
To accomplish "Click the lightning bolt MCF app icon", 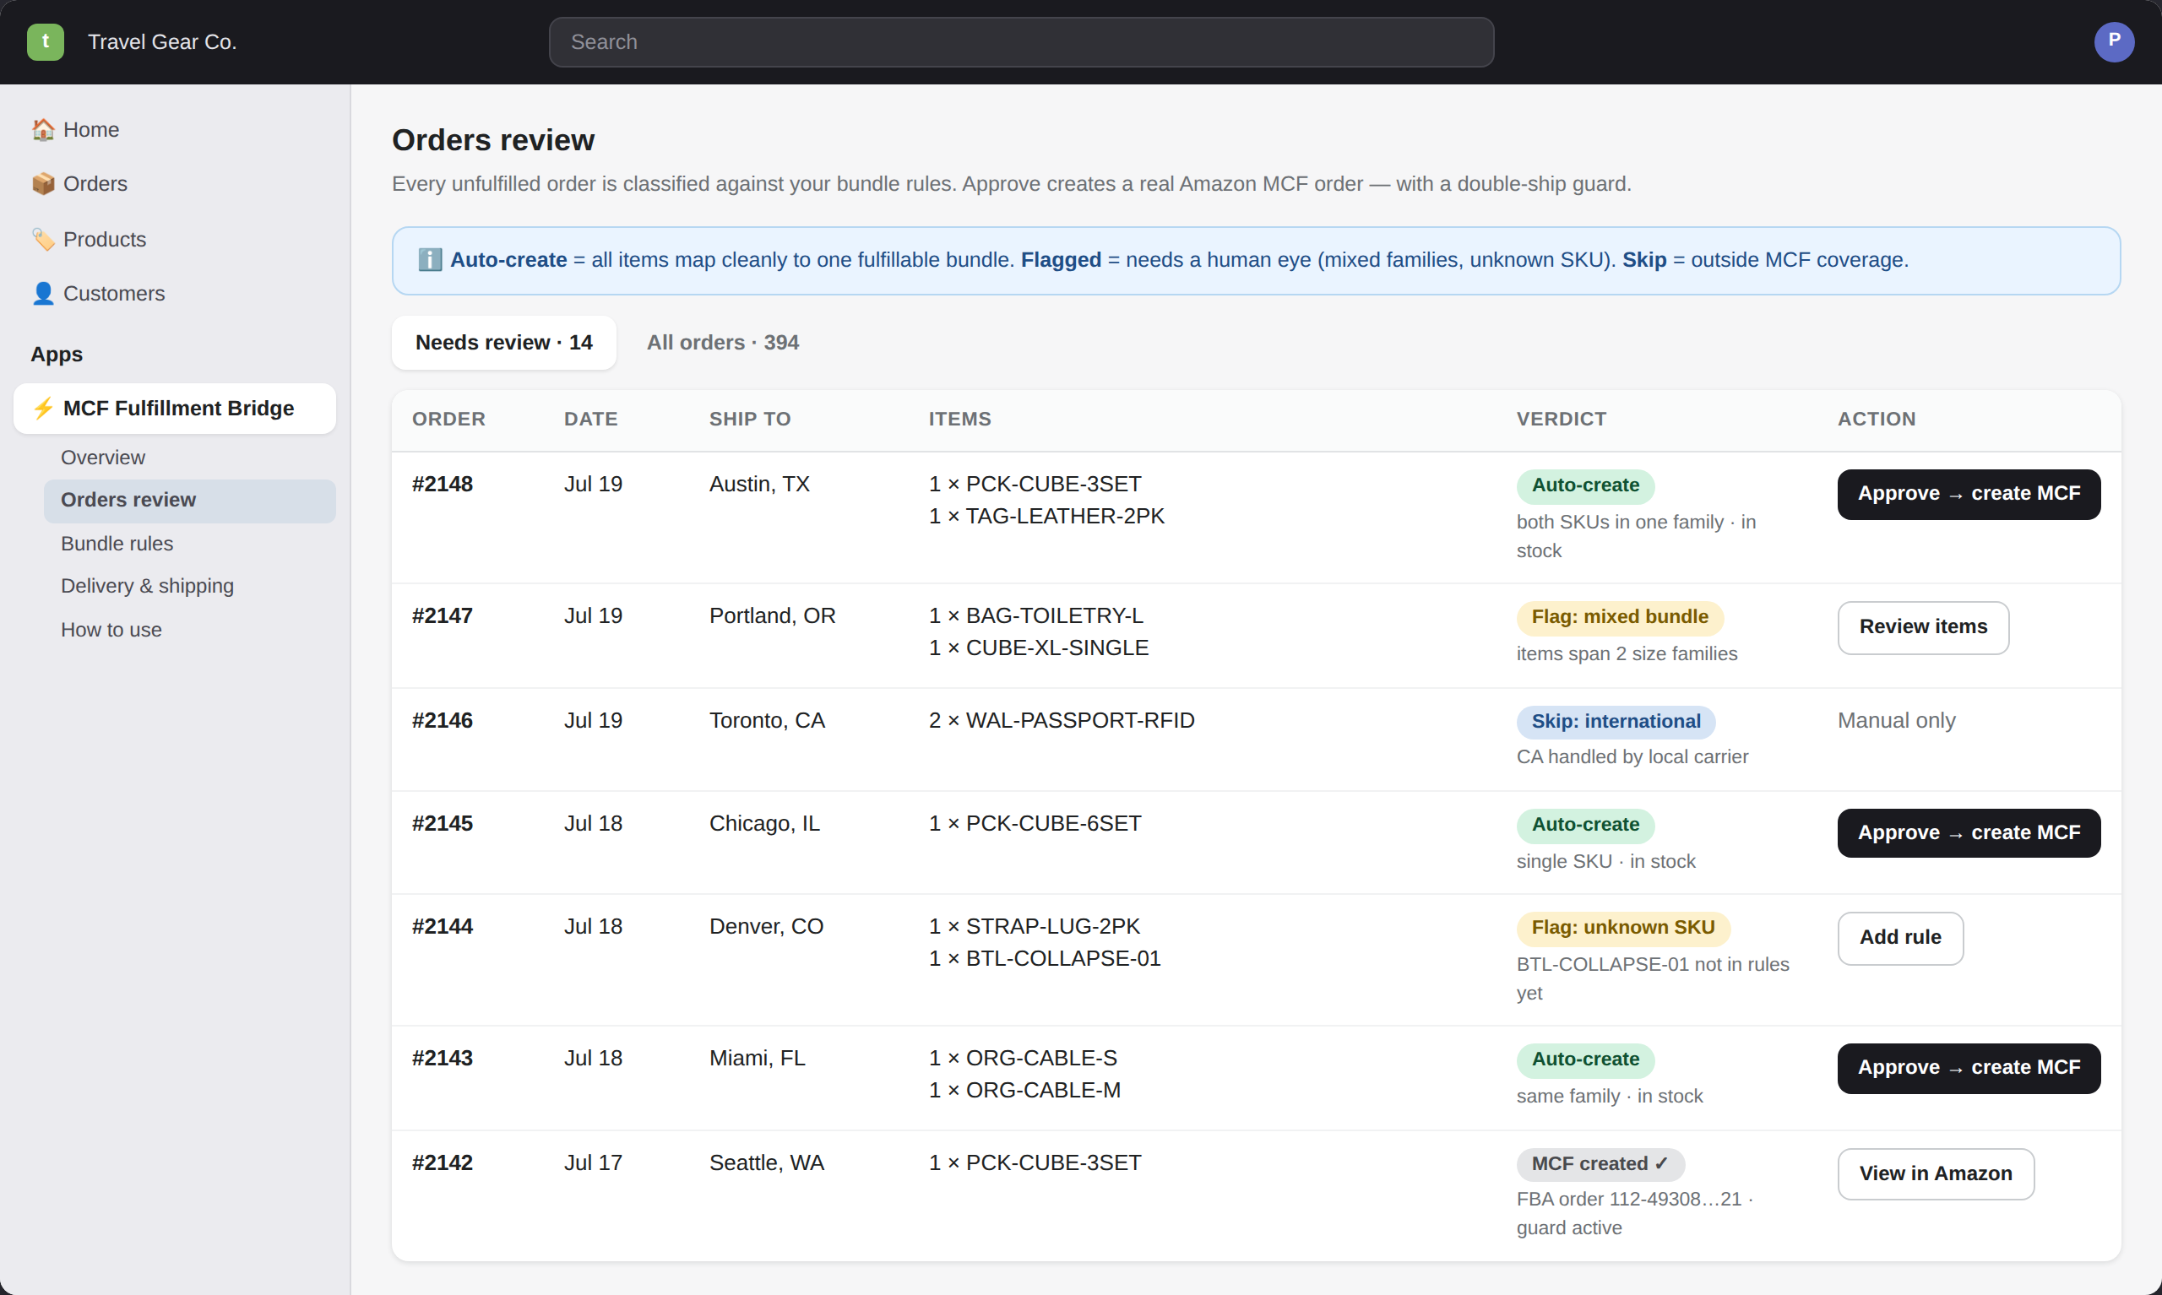I will 43,409.
